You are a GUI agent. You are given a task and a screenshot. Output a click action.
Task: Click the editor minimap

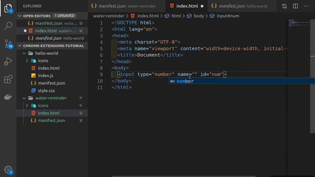click(x=298, y=23)
